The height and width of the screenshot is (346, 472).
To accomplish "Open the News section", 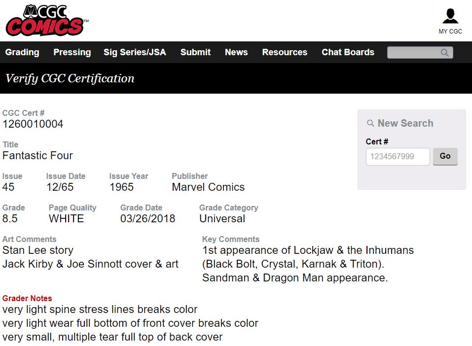I will [236, 52].
